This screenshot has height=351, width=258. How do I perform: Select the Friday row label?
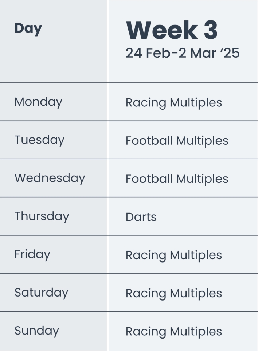tap(32, 254)
